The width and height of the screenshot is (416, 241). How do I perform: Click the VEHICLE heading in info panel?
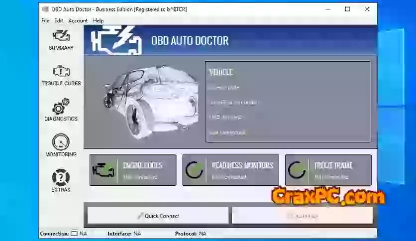tap(221, 72)
